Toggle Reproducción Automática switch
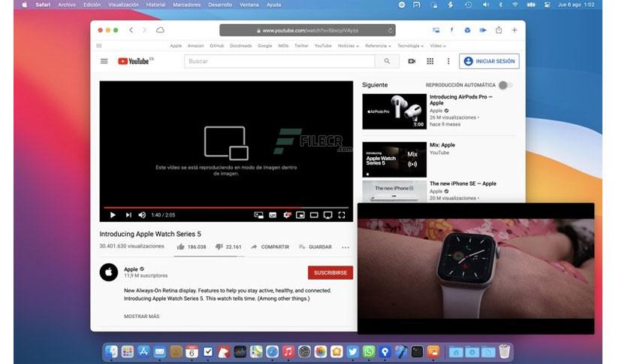Image resolution: width=628 pixels, height=364 pixels. (506, 85)
